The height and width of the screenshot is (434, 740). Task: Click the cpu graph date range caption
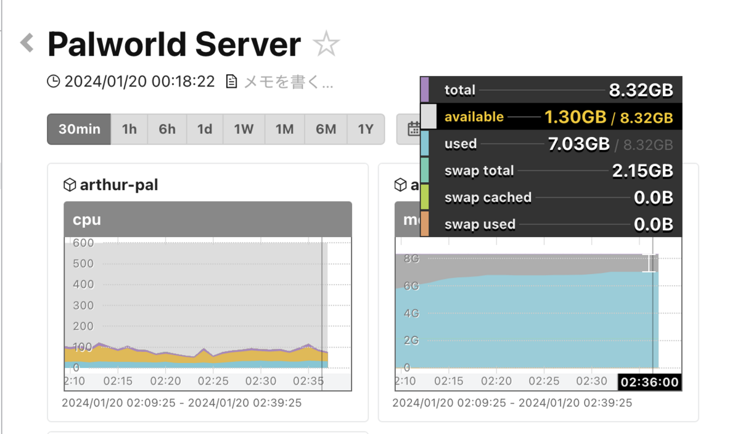click(x=181, y=403)
